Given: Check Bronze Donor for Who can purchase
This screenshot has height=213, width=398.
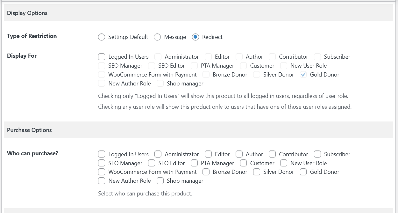Looking at the screenshot, I should point(206,172).
